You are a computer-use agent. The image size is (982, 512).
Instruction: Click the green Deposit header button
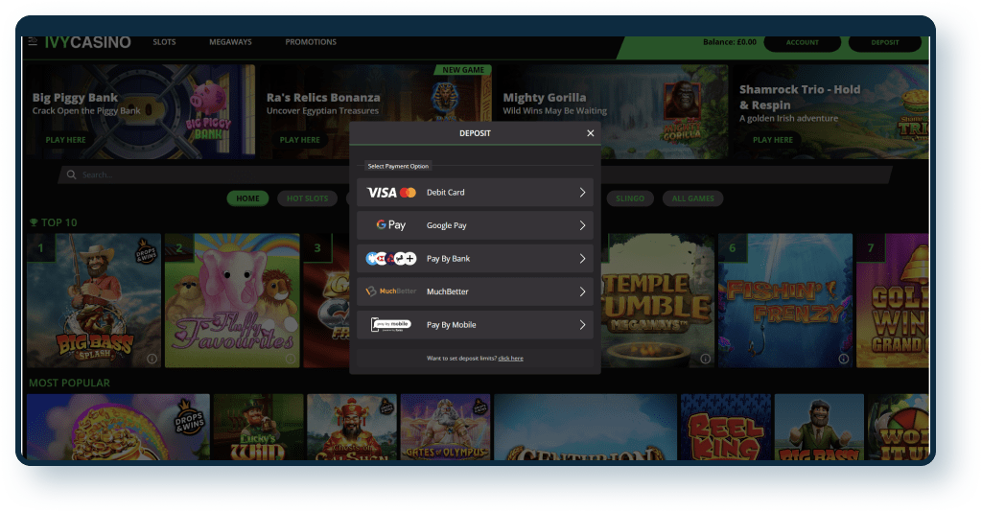tap(885, 43)
